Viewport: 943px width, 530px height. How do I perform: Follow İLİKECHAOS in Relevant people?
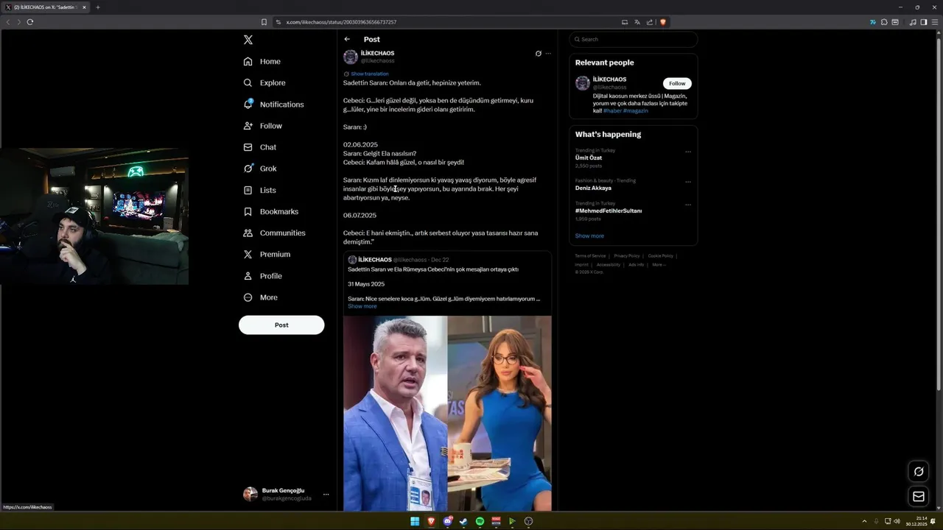[x=677, y=83]
